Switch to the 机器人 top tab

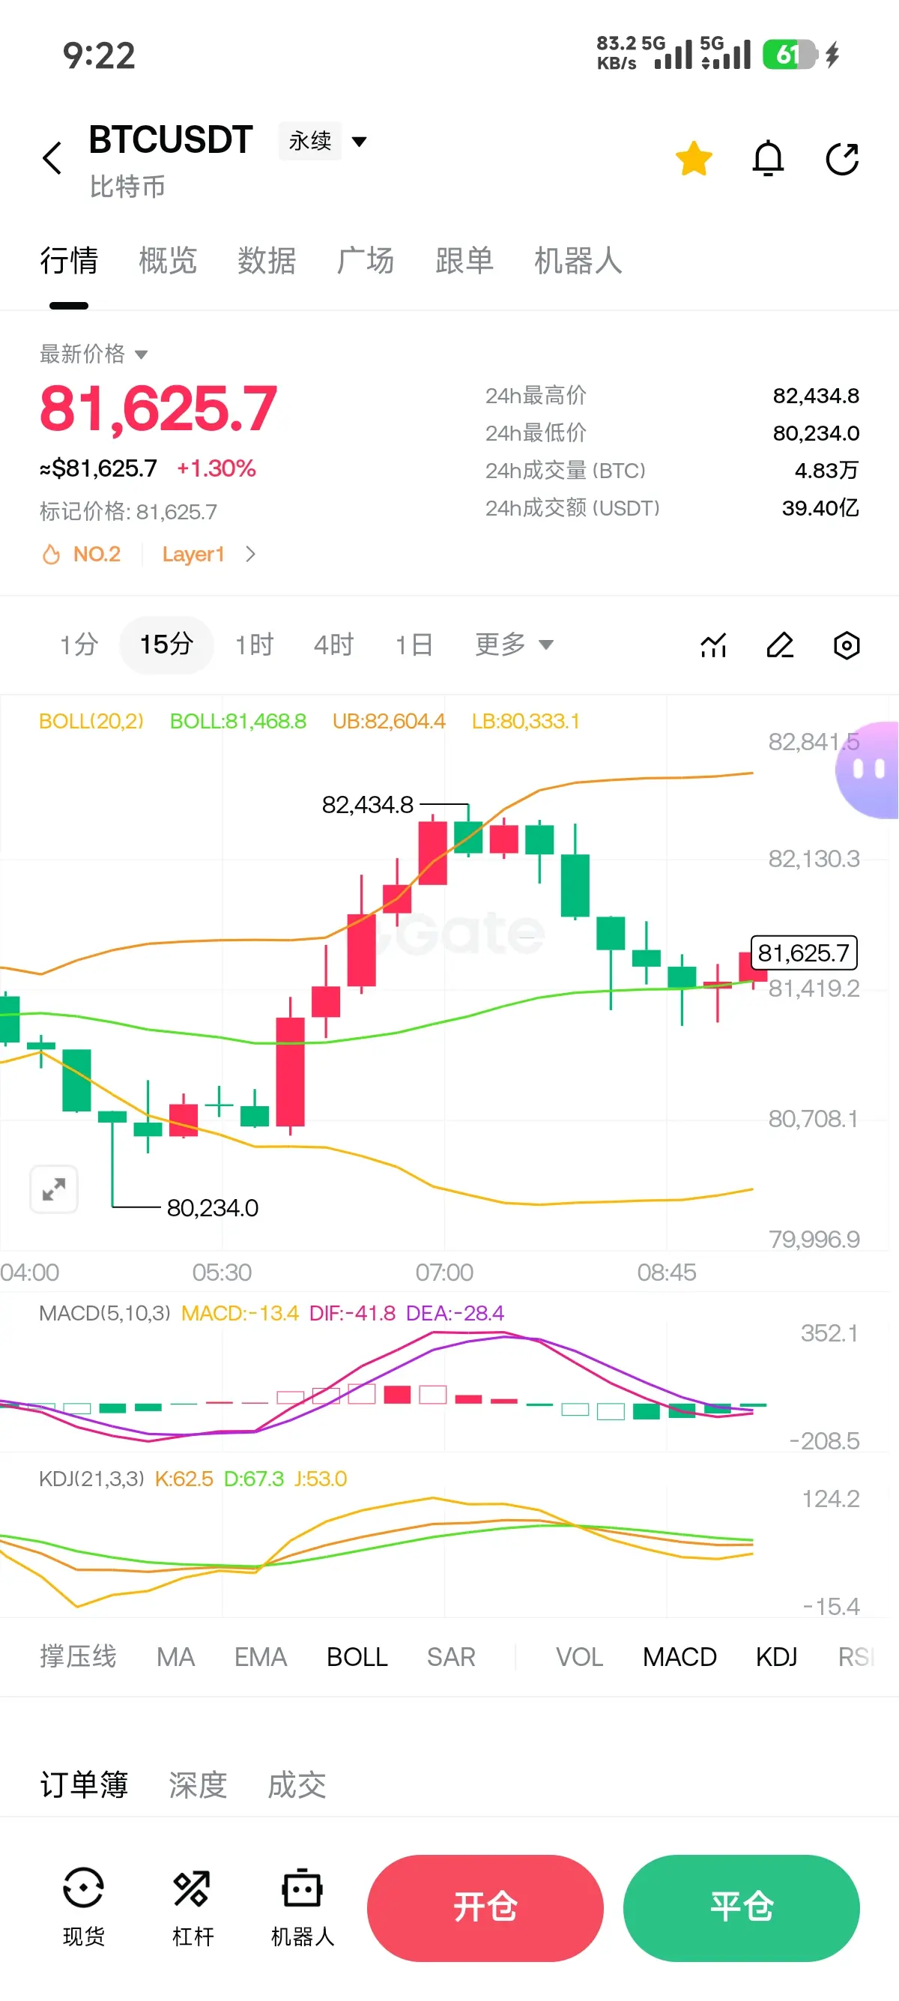click(x=578, y=260)
